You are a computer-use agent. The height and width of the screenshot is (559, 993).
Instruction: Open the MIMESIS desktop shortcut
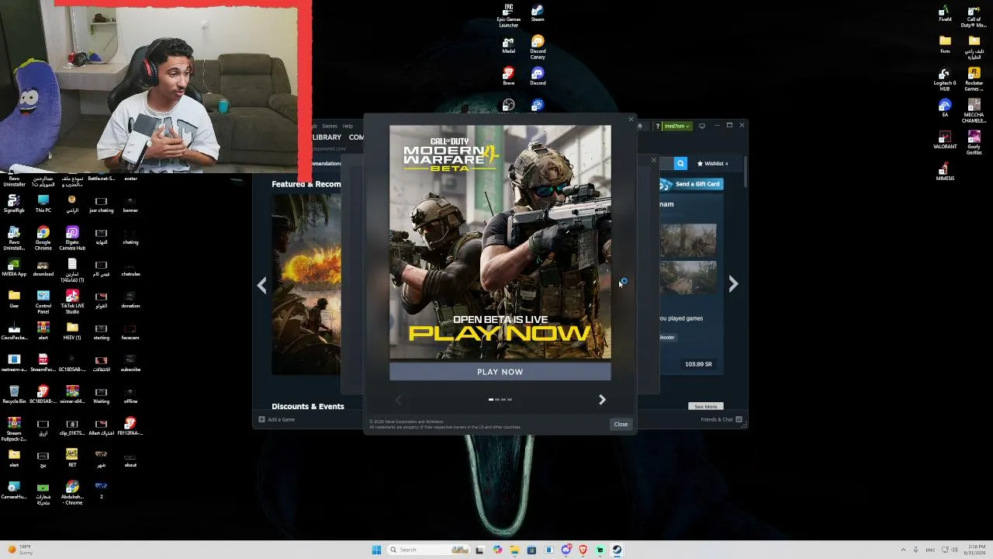pos(945,172)
